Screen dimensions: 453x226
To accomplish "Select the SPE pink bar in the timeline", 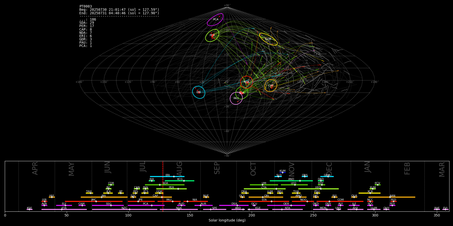I will click(215, 209).
